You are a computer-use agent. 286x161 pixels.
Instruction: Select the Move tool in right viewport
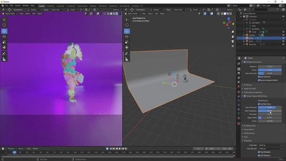[127, 31]
